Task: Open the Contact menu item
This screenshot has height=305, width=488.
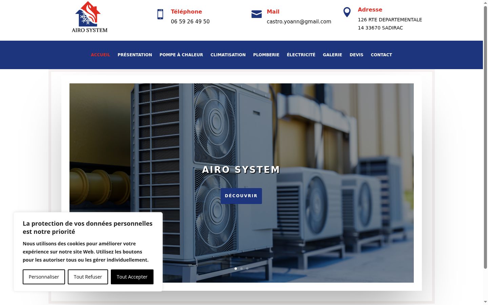Action: [x=381, y=55]
